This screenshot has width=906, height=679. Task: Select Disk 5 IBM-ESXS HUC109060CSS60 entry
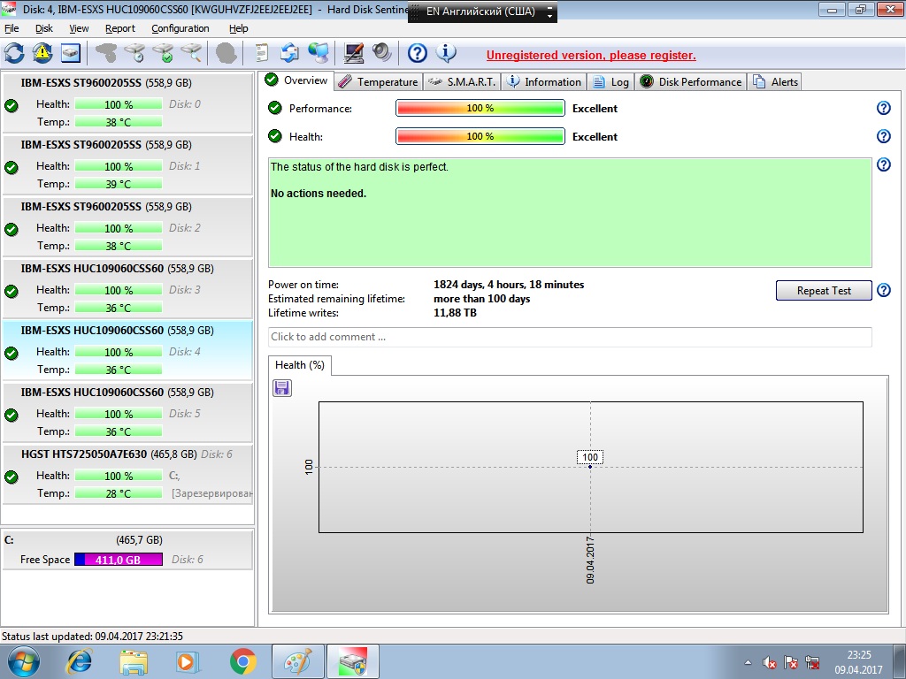[x=127, y=412]
